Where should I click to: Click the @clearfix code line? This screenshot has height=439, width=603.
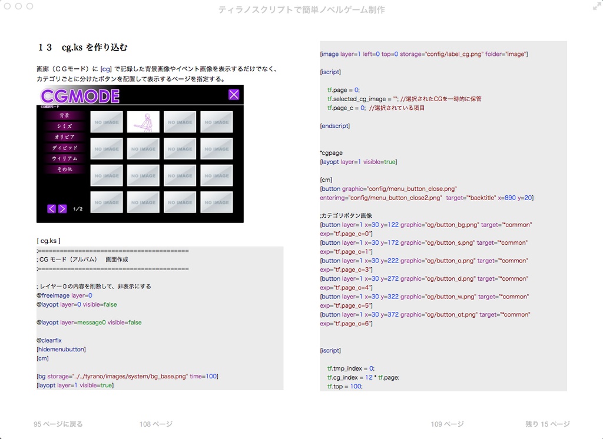49,340
